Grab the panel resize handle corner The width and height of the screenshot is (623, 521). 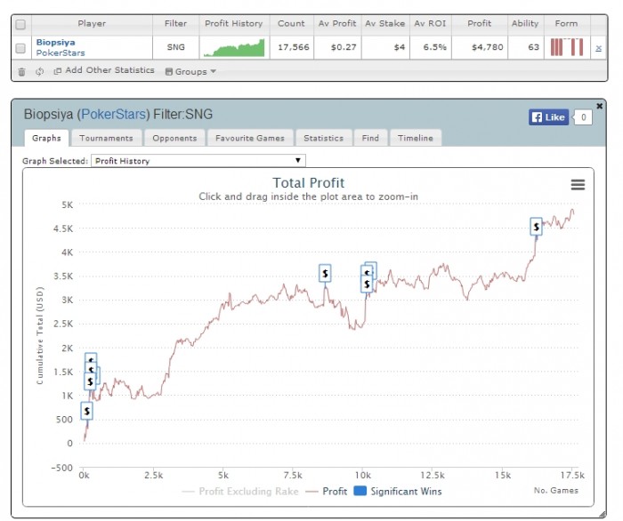click(602, 515)
